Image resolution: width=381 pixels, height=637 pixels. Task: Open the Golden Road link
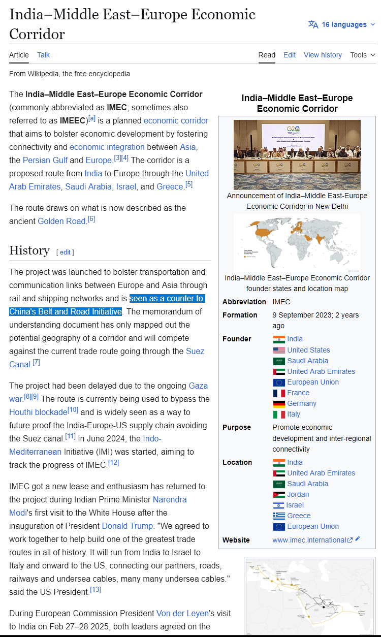point(62,221)
